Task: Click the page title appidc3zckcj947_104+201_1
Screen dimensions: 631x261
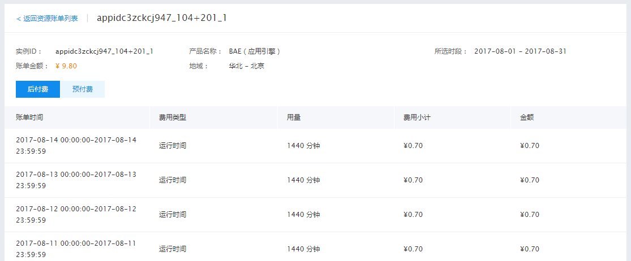Action: [162, 18]
